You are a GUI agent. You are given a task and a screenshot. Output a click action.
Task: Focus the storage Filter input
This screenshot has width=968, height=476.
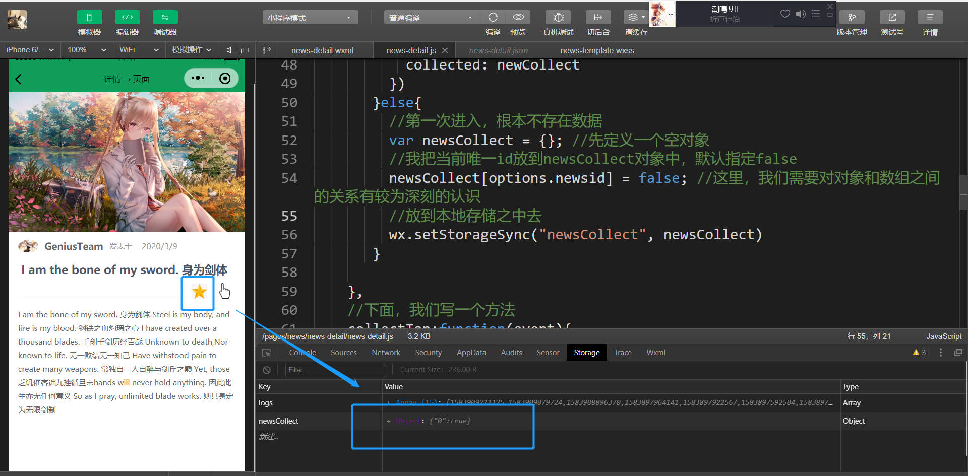(336, 370)
